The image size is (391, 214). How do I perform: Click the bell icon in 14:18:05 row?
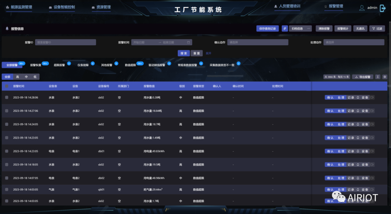pyautogui.click(x=358, y=165)
